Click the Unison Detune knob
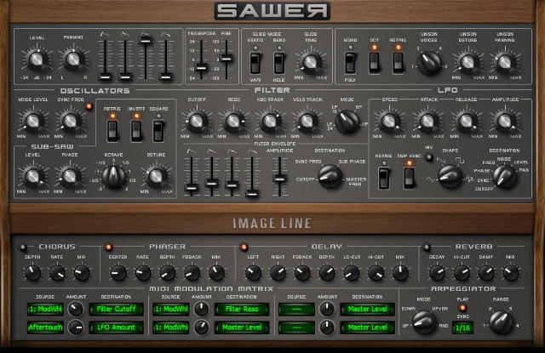This screenshot has width=545, height=353. [468, 63]
